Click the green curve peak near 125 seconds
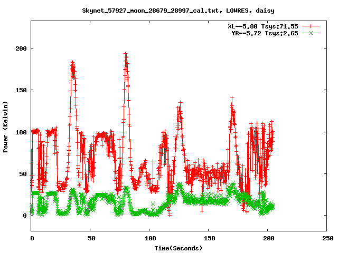The image size is (338, 253). (180, 185)
